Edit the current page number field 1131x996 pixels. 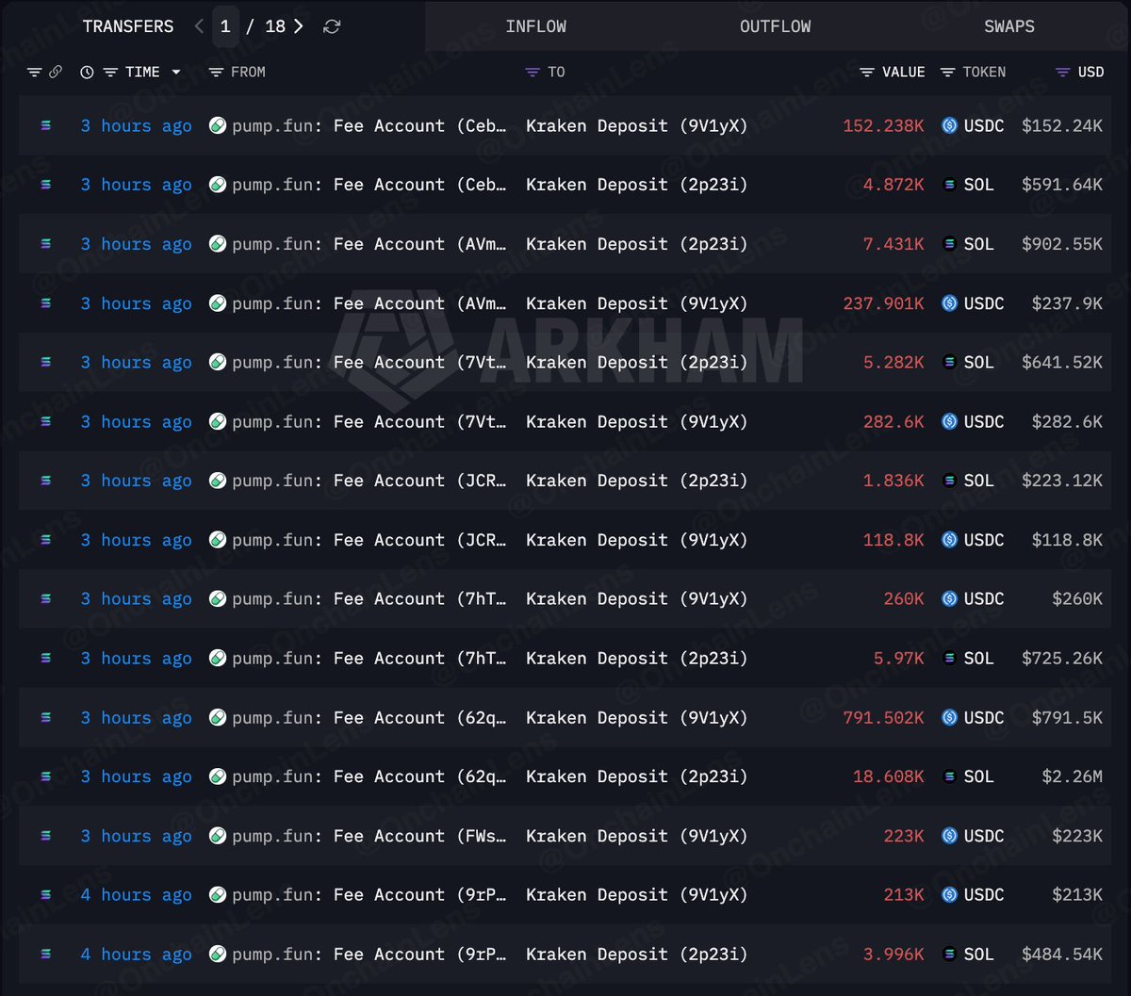pyautogui.click(x=225, y=26)
